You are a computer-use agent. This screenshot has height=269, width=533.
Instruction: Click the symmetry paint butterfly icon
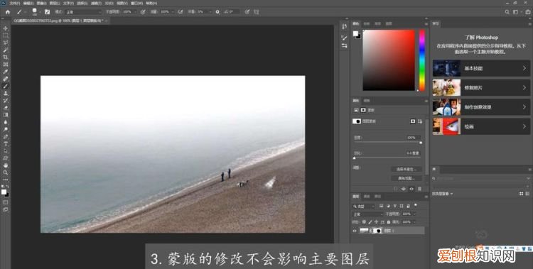click(256, 12)
